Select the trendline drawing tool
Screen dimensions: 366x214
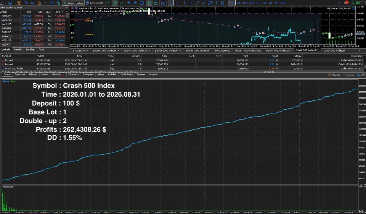[x=197, y=3]
